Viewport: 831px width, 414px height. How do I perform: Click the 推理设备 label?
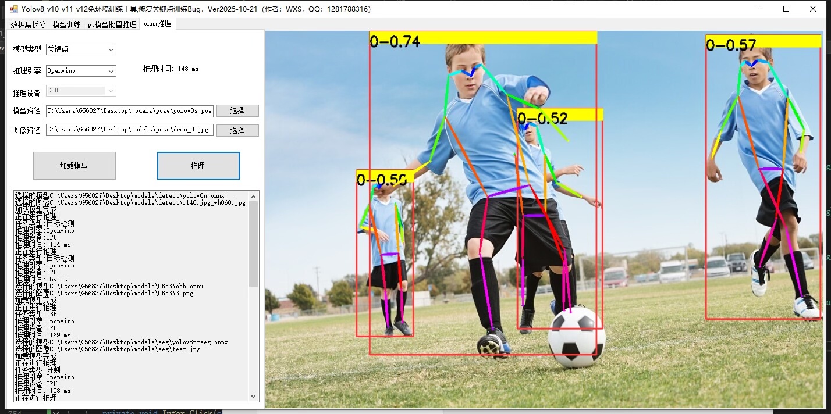point(27,93)
